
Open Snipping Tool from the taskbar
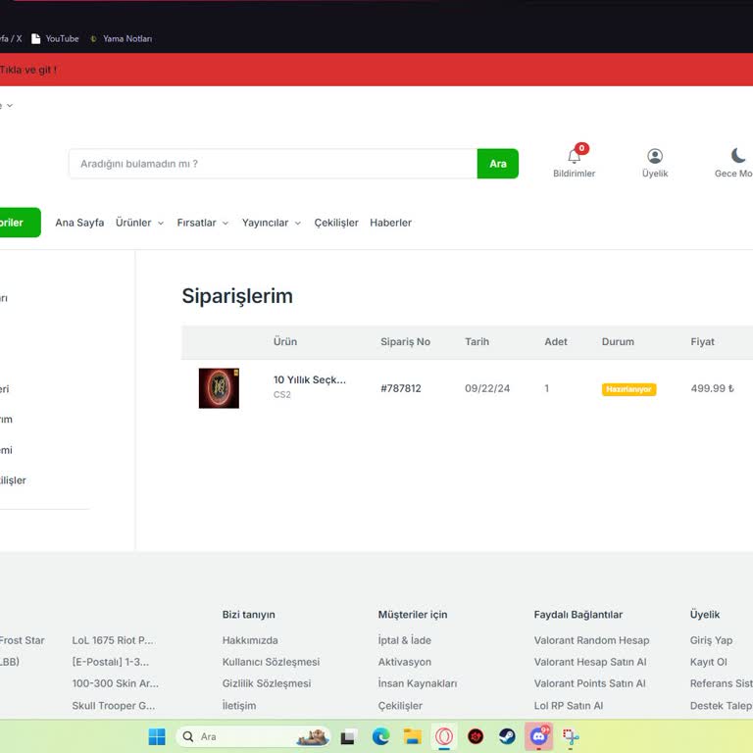tap(571, 736)
